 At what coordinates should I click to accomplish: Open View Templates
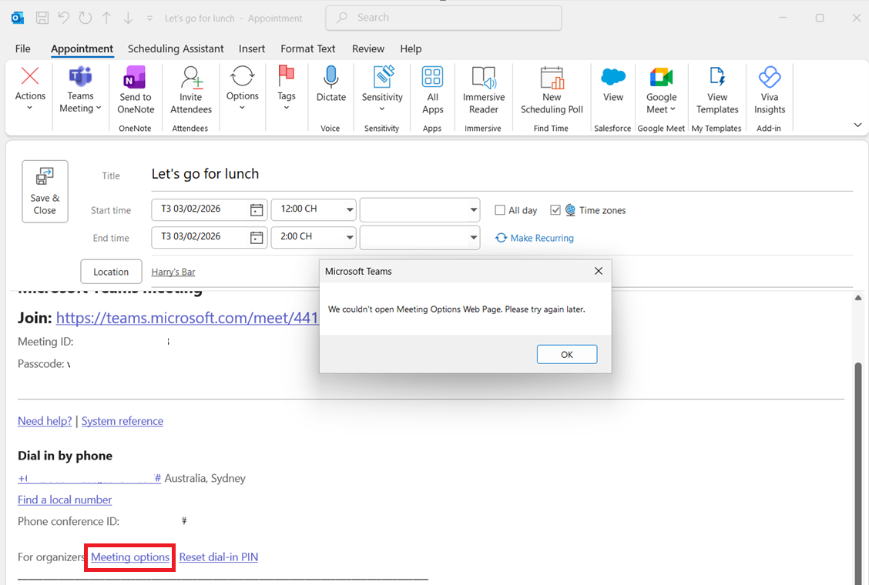(x=717, y=90)
